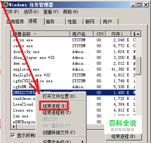Sort by 映像名称 column header

(x=41, y=34)
